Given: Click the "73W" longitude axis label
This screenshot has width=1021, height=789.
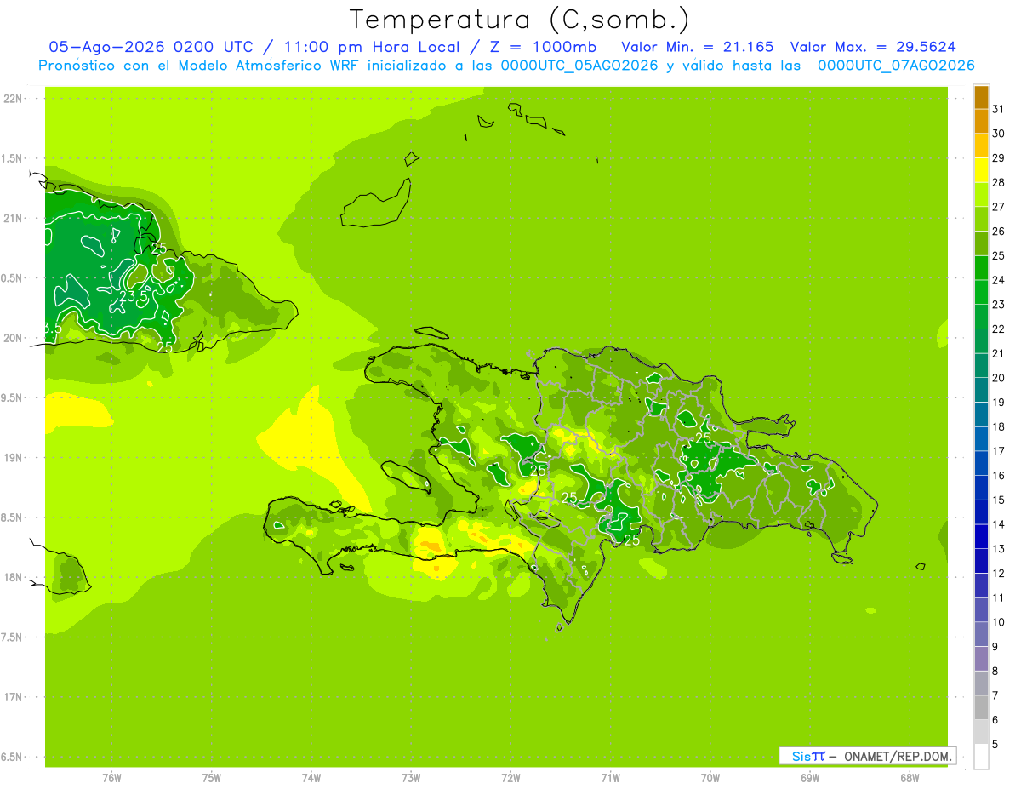Looking at the screenshot, I should [x=411, y=778].
